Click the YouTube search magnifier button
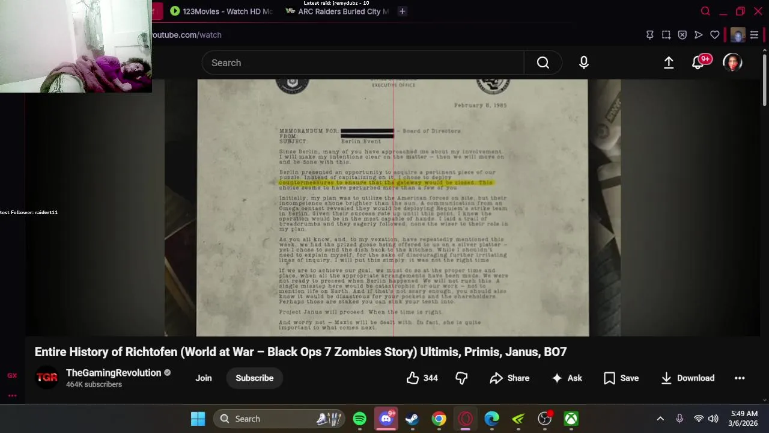 pos(543,63)
